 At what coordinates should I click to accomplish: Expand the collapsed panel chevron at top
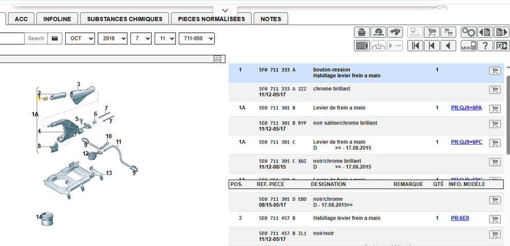(x=225, y=10)
